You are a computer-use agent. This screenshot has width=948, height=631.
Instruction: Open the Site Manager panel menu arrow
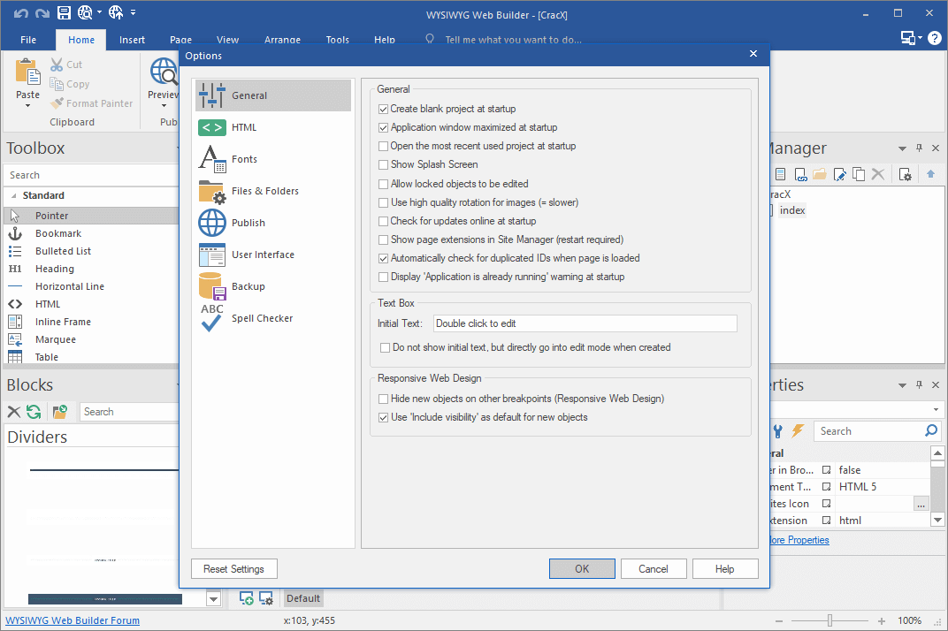(x=902, y=148)
